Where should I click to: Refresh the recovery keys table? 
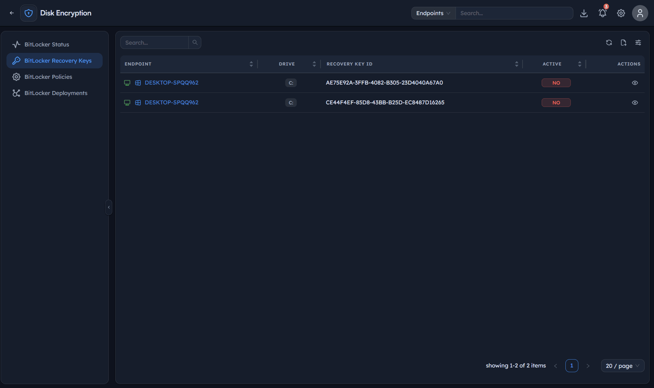[609, 42]
